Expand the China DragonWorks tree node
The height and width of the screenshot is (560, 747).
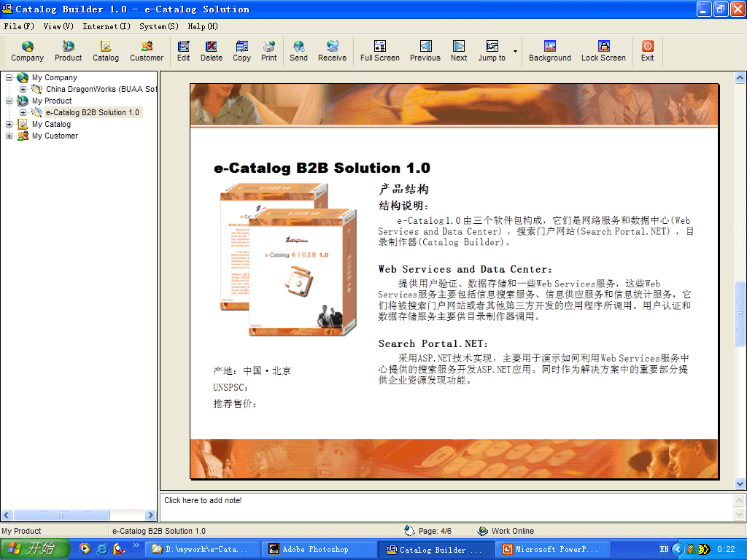coord(23,89)
